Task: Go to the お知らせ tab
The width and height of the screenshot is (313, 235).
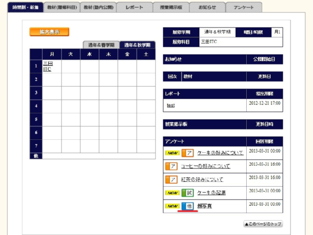Action: 207,8
